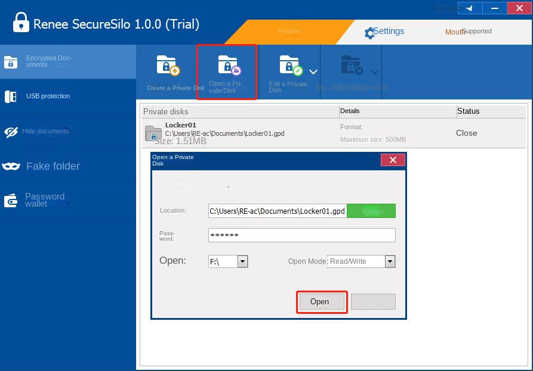Click the Register tab
Viewport: 533px width, 371px height.
tap(290, 31)
